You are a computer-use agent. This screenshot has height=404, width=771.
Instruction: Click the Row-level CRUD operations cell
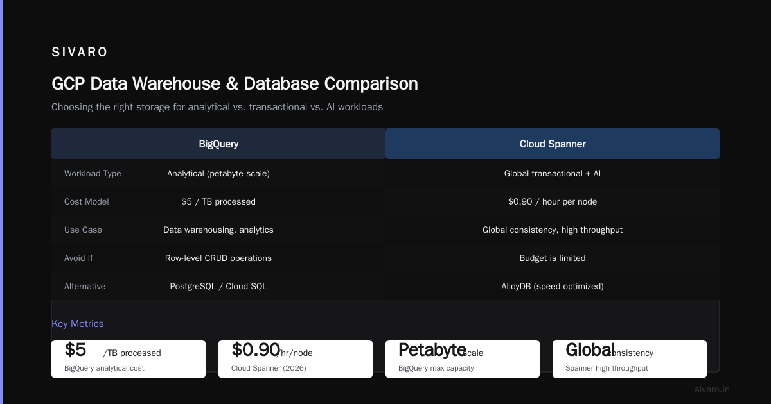(218, 258)
